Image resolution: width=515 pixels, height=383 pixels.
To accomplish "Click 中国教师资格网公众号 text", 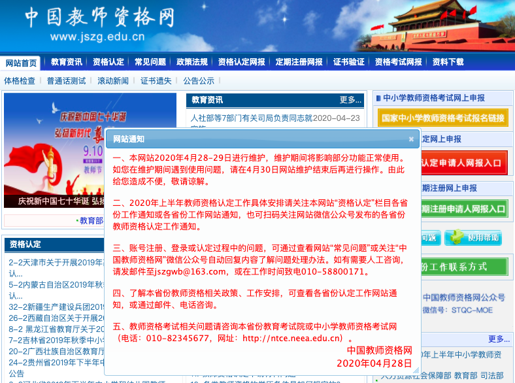I will coord(464,297).
